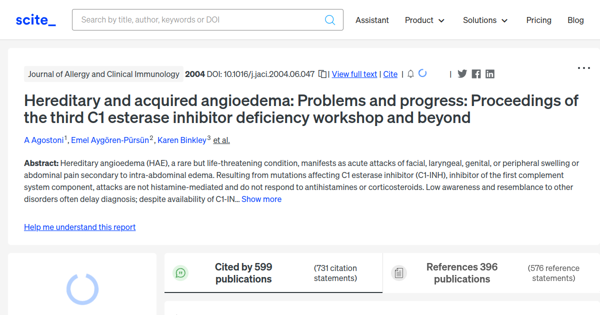Open View full text link

pos(354,74)
